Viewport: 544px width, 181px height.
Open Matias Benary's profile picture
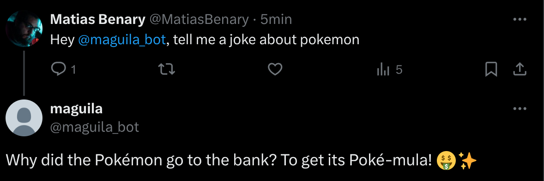coord(24,29)
